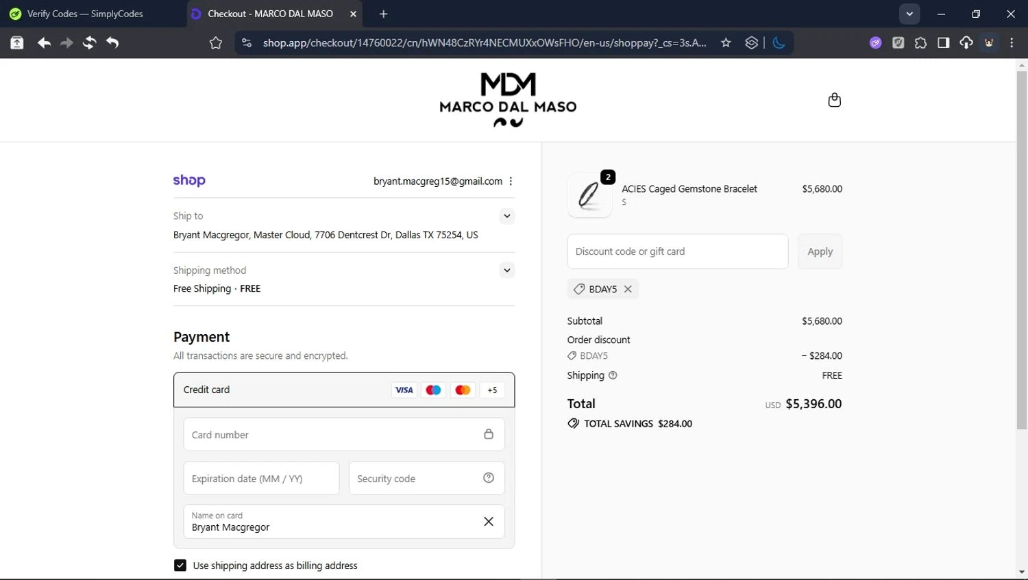This screenshot has width=1028, height=580.
Task: Go back in browser history
Action: (x=44, y=43)
